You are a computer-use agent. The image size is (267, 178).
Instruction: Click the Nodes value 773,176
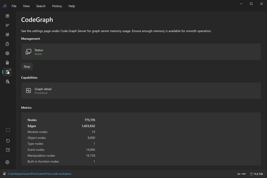pyautogui.click(x=90, y=120)
